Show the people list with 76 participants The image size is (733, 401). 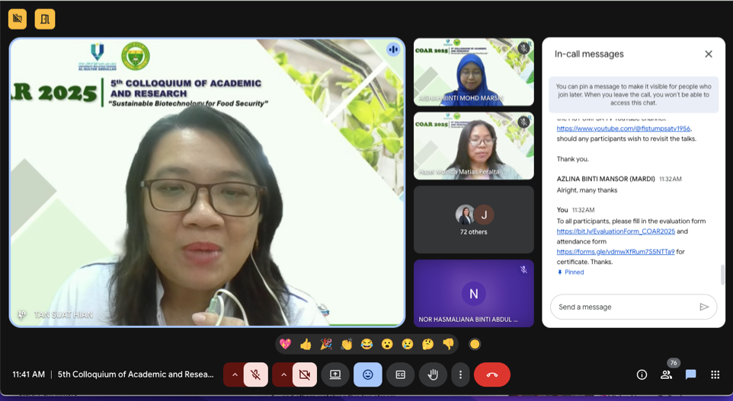(x=667, y=374)
